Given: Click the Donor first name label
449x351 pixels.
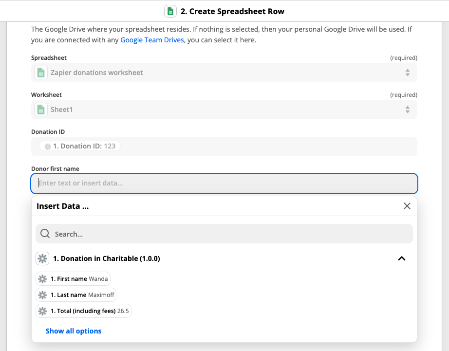Looking at the screenshot, I should point(55,169).
